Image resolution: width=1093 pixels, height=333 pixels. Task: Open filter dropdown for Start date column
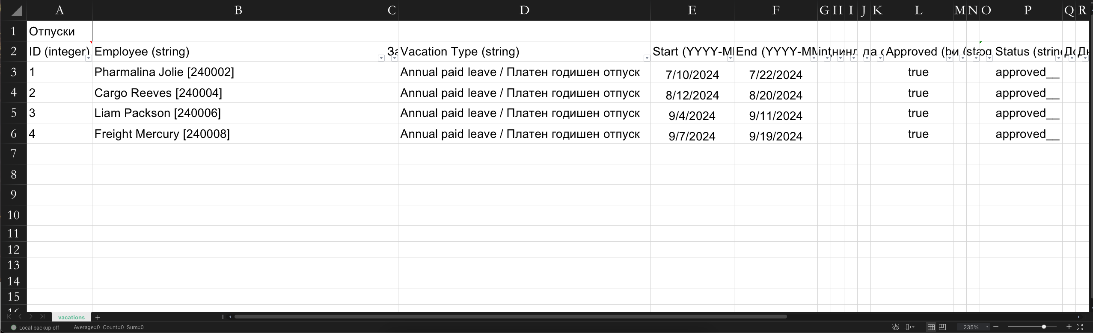coord(730,58)
